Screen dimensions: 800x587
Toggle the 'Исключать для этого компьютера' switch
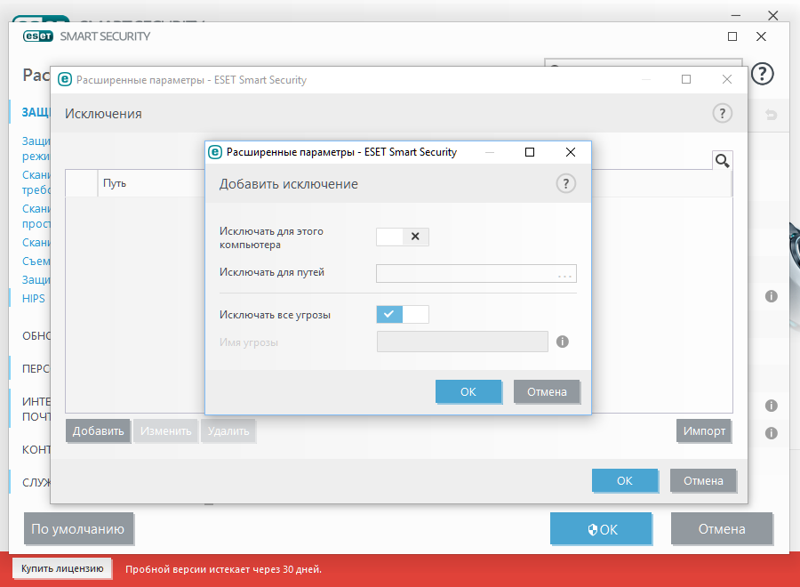(403, 237)
